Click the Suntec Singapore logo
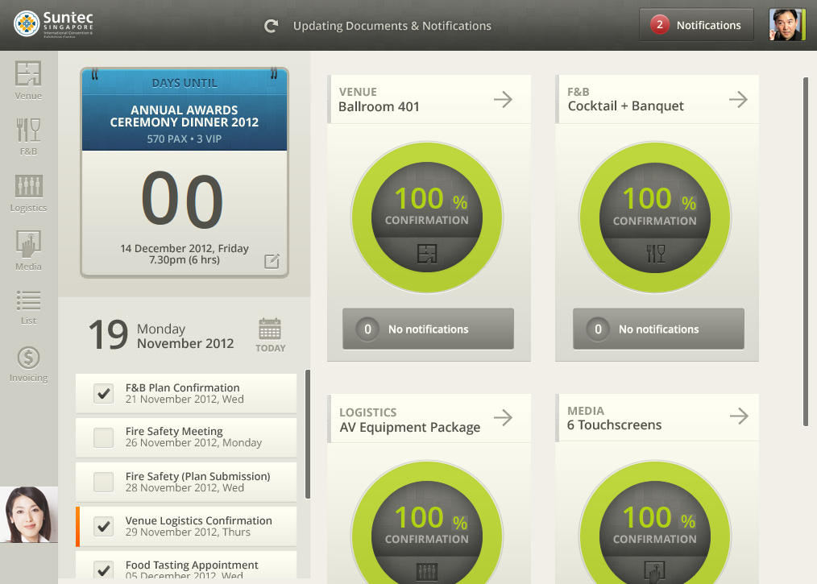Image resolution: width=817 pixels, height=584 pixels. pos(53,24)
